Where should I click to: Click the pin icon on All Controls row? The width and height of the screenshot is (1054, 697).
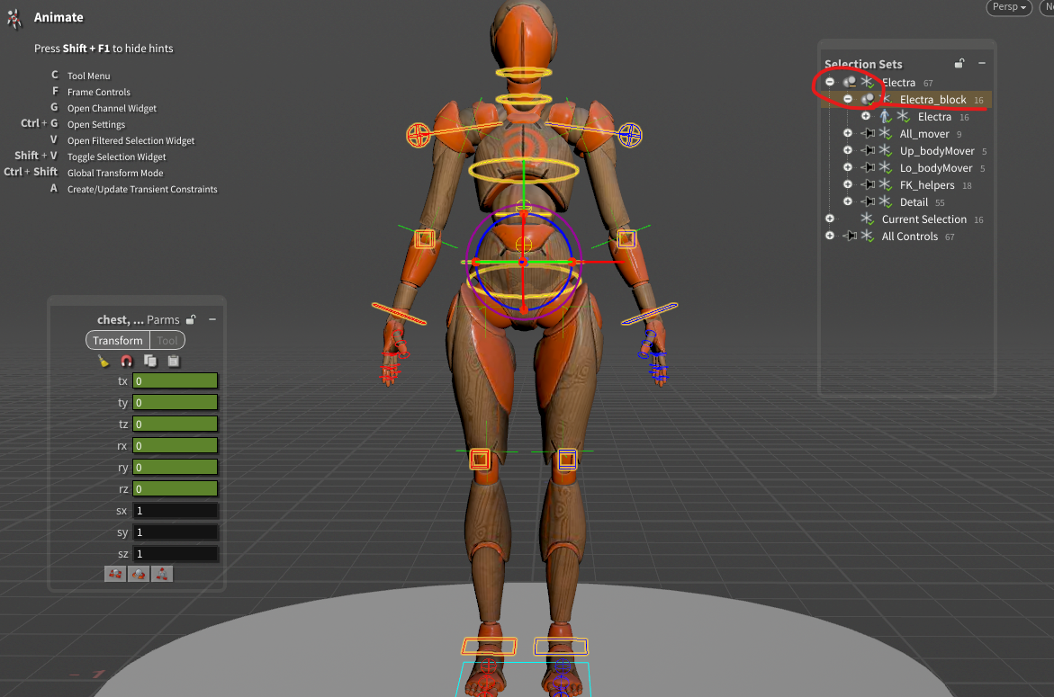tap(850, 236)
